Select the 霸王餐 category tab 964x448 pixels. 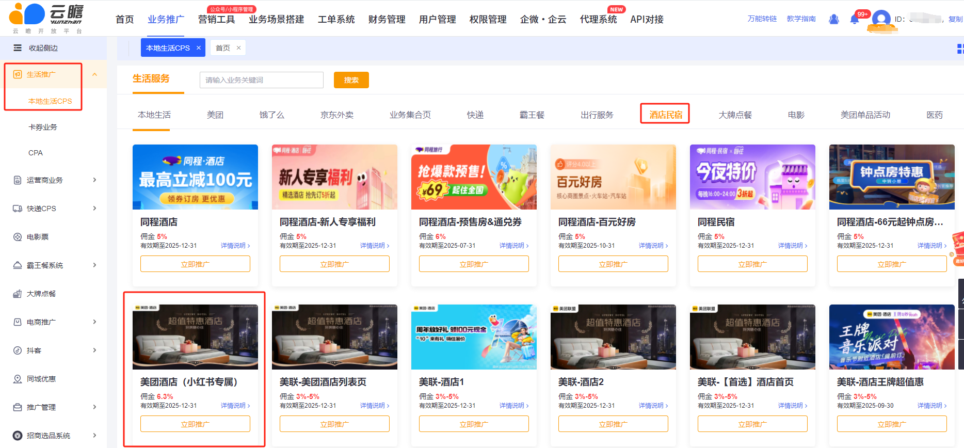pyautogui.click(x=532, y=115)
